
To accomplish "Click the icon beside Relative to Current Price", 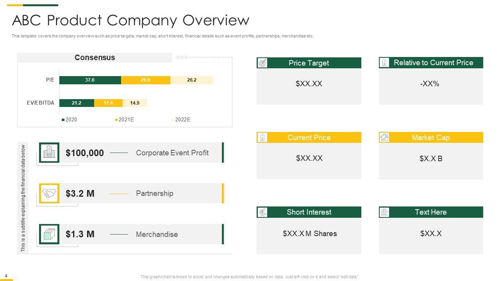I will pos(385,63).
